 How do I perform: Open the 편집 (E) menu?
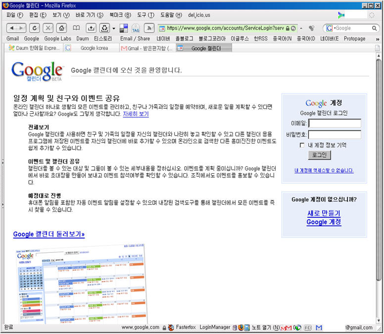(38, 15)
